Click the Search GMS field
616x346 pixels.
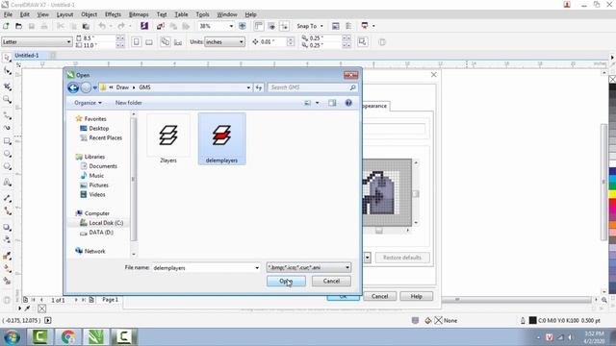(313, 87)
